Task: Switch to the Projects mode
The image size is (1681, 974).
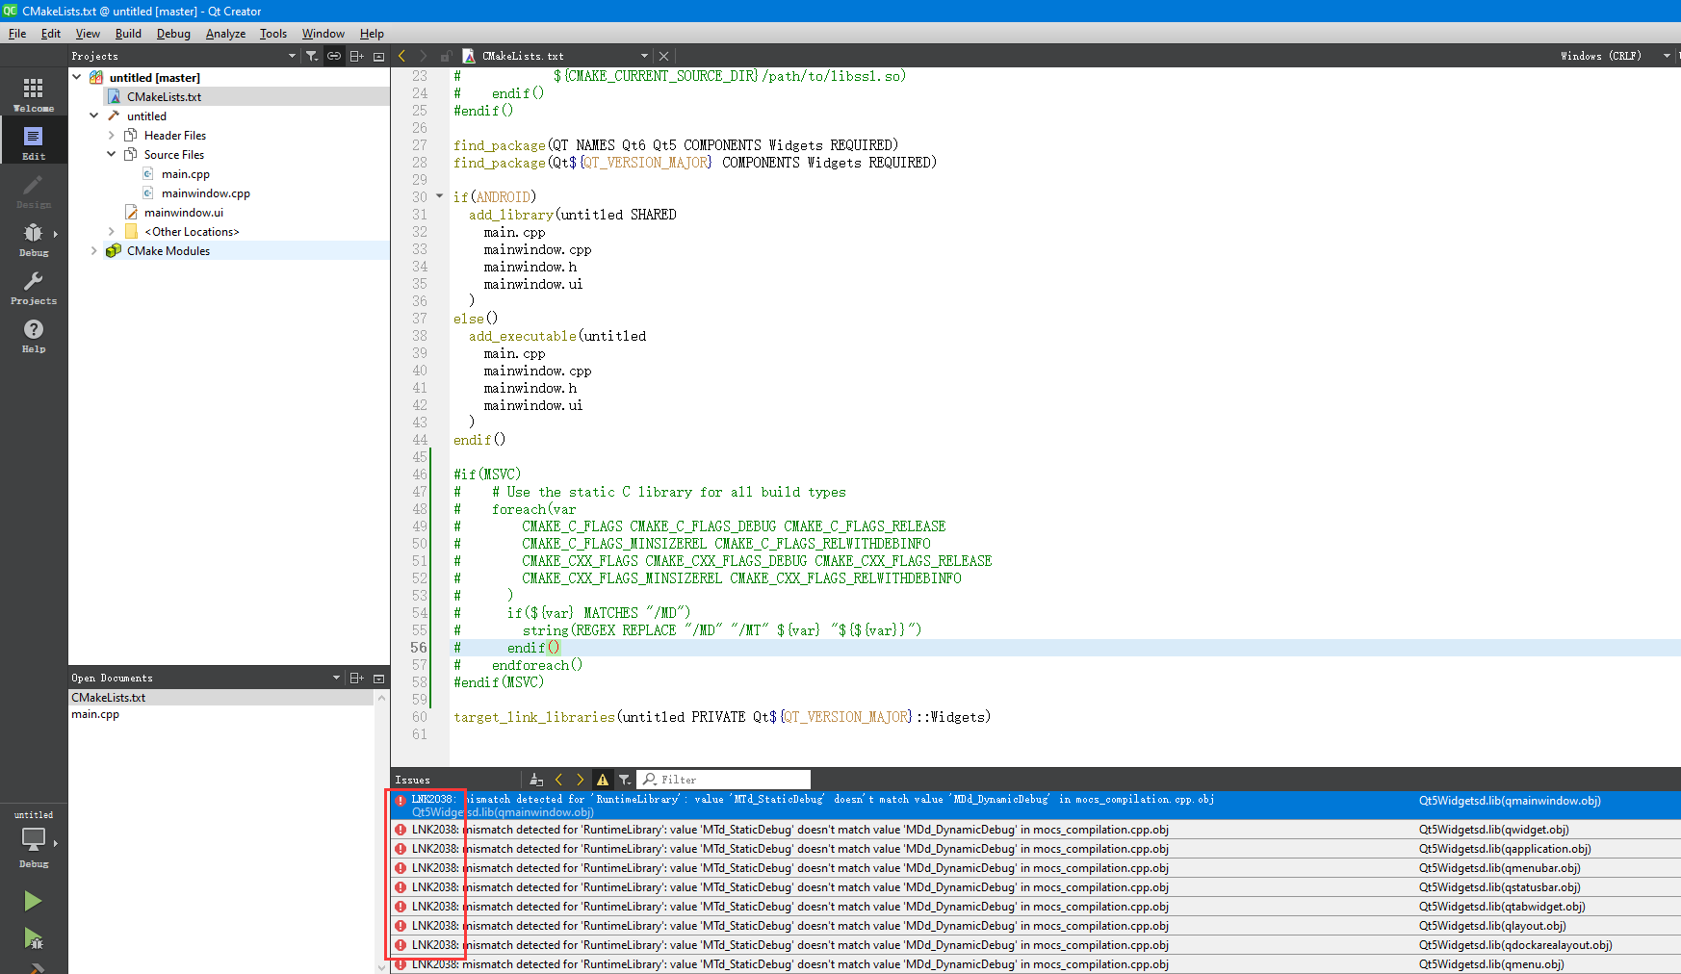Action: (34, 286)
